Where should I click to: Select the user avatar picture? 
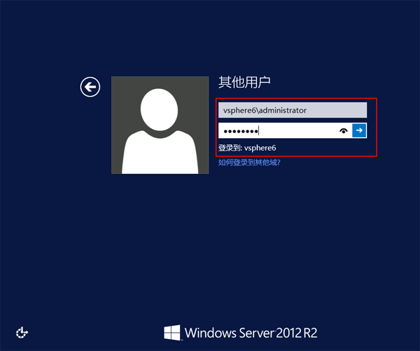pyautogui.click(x=160, y=125)
